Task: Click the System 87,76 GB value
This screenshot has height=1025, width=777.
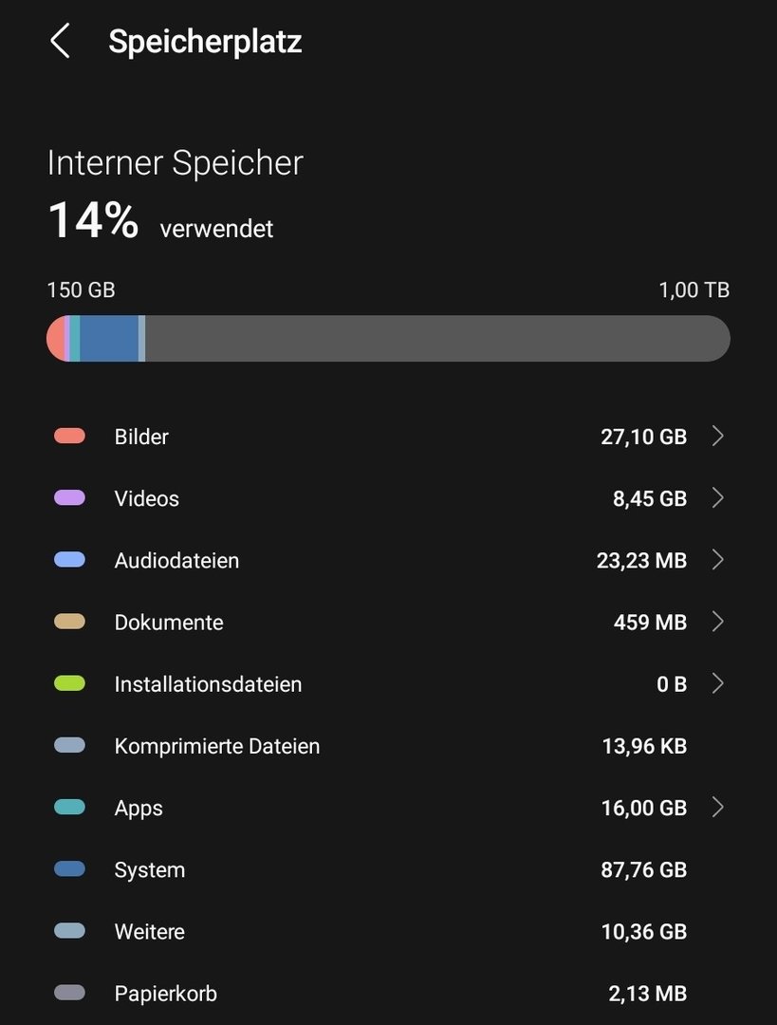Action: (x=643, y=869)
